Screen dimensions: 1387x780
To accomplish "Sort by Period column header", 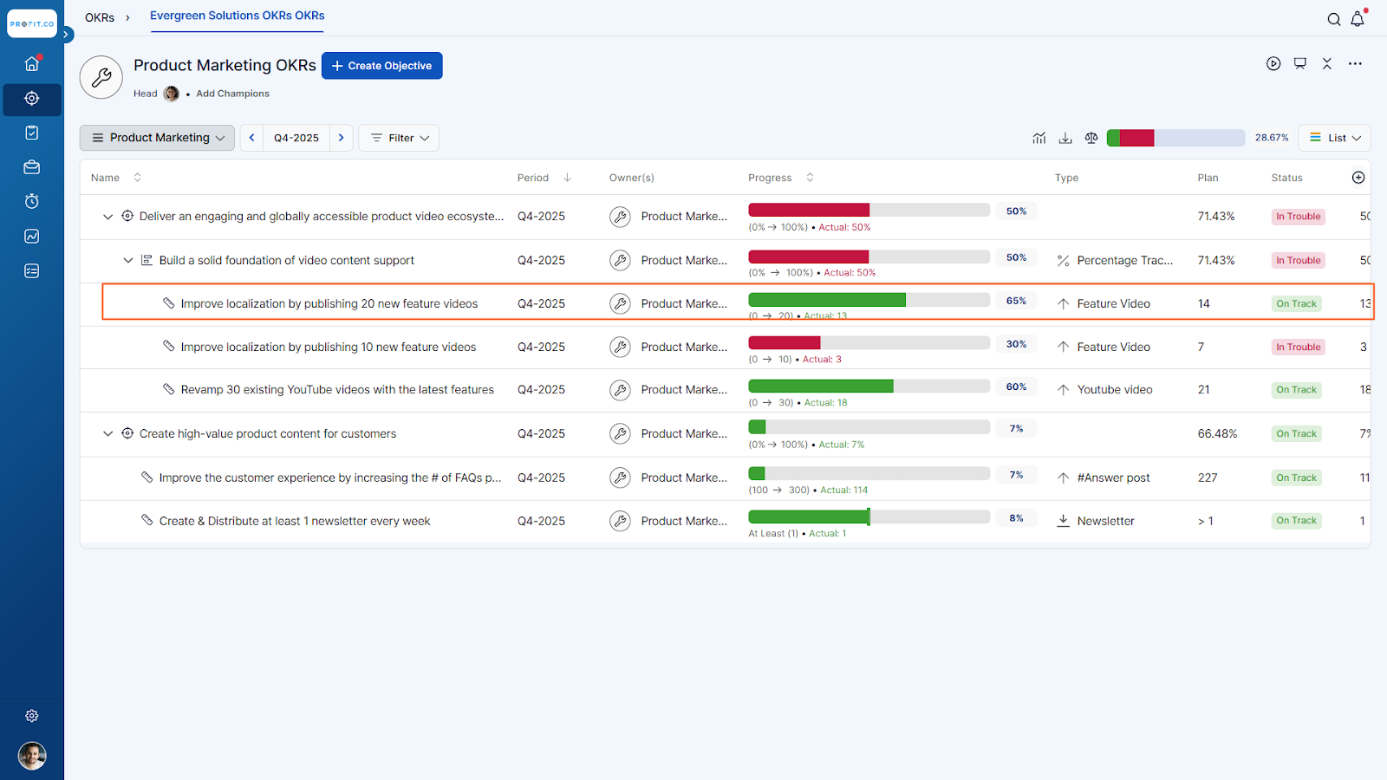I will (x=544, y=178).
